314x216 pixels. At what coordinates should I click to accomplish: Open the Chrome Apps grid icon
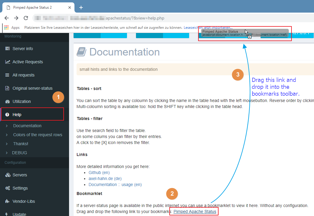click(x=7, y=27)
